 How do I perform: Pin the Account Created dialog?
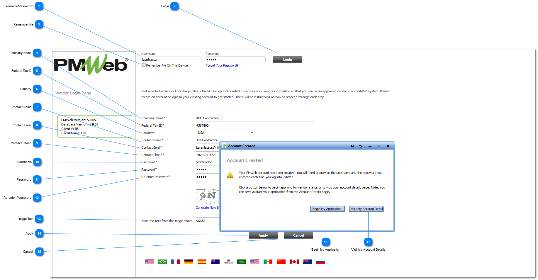(352, 146)
